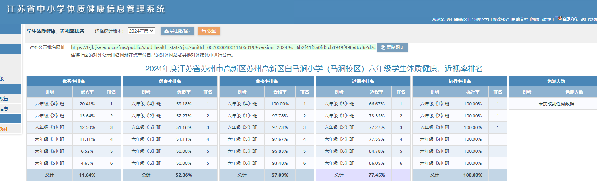Click the 江苏省中小学体质健康信息管理系统 site title
597x189 pixels.
pyautogui.click(x=86, y=9)
